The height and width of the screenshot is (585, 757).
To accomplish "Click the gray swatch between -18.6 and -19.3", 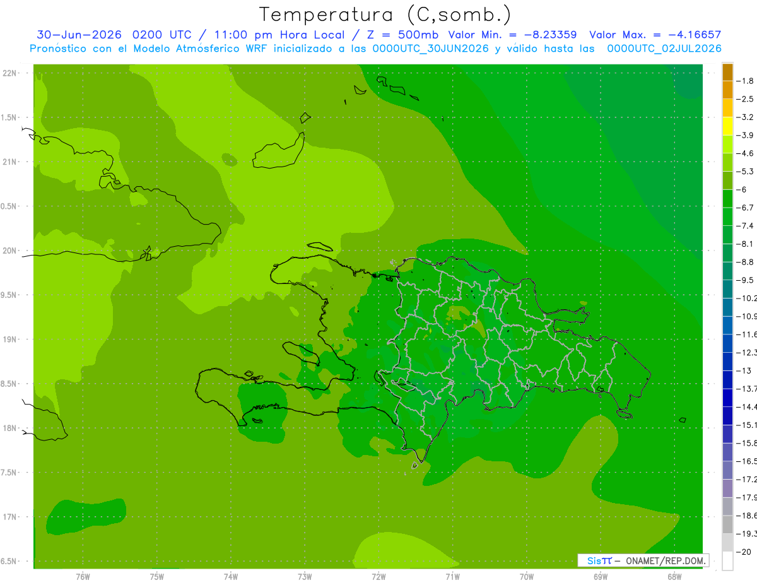I will pyautogui.click(x=727, y=524).
